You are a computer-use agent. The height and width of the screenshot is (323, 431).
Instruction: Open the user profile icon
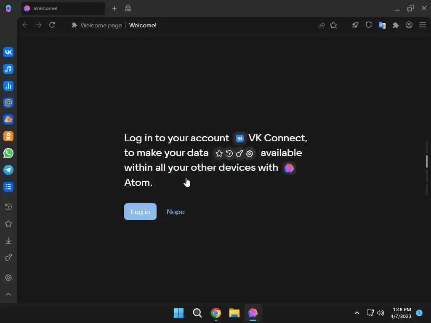(409, 25)
